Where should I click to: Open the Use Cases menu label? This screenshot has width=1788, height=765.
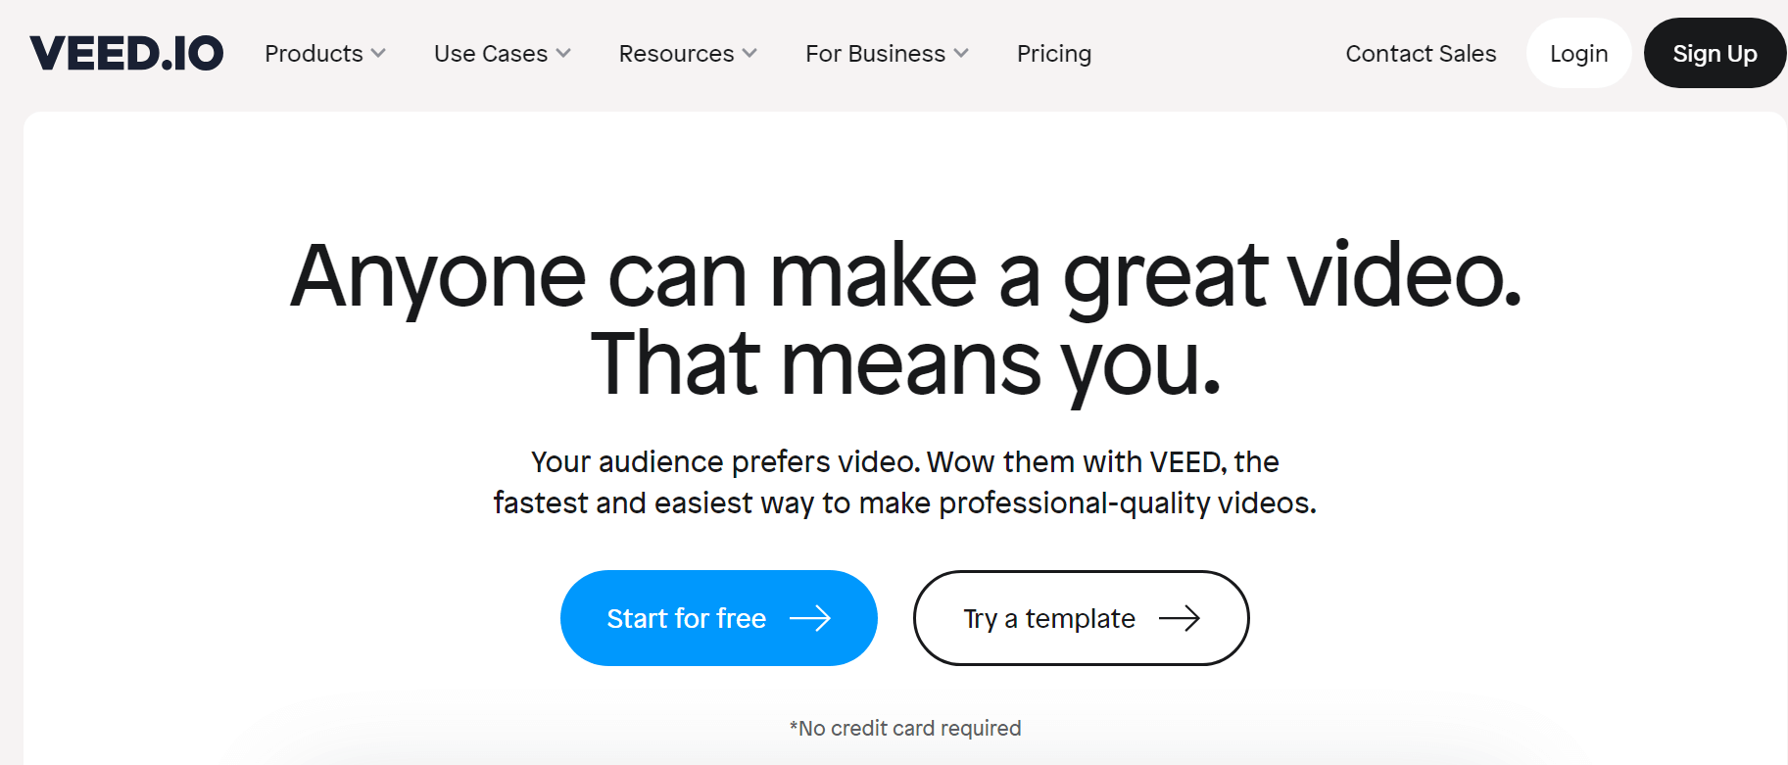[x=491, y=54]
